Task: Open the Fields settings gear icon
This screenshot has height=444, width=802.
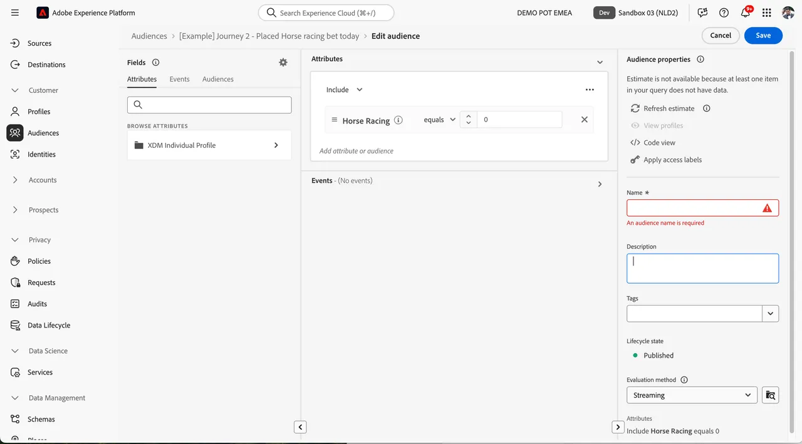Action: (x=283, y=63)
